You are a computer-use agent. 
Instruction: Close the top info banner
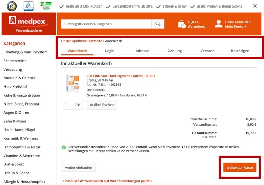pos(255,6)
